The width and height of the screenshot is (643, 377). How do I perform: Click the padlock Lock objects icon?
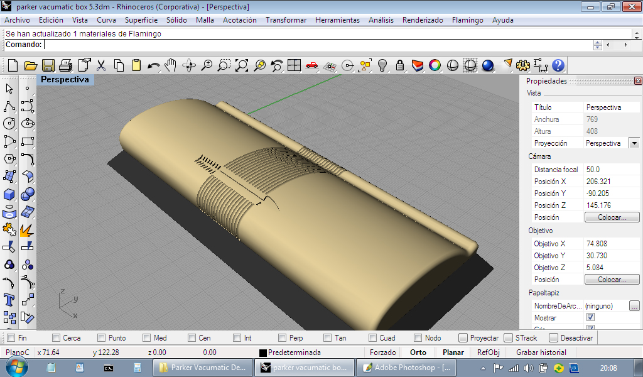click(399, 65)
